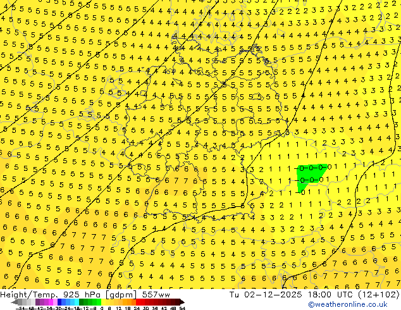Click the "24" legend scale label
401x310 pixels.
pyautogui.click(x=137, y=308)
